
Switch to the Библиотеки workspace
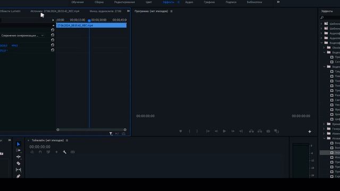coord(254,2)
